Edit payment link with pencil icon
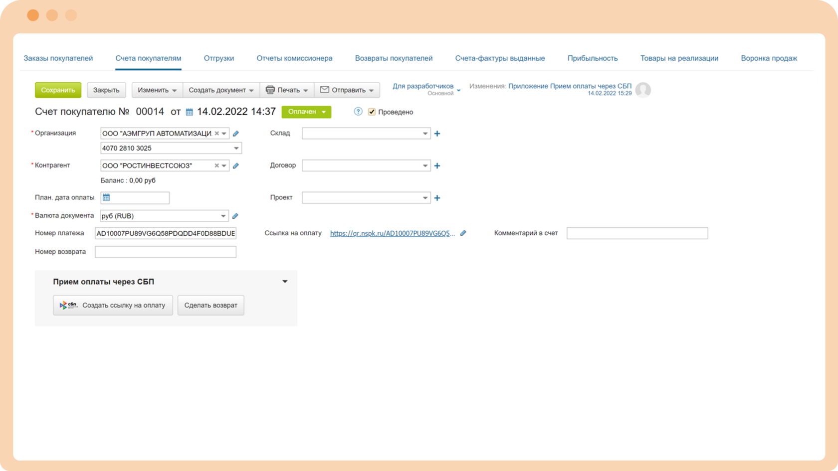Image resolution: width=838 pixels, height=471 pixels. click(x=463, y=233)
